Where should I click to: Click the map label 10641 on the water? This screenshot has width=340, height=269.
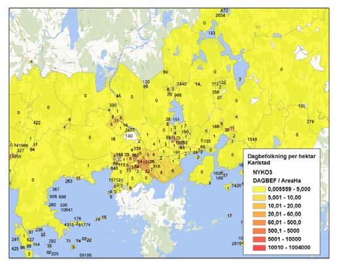point(67,210)
